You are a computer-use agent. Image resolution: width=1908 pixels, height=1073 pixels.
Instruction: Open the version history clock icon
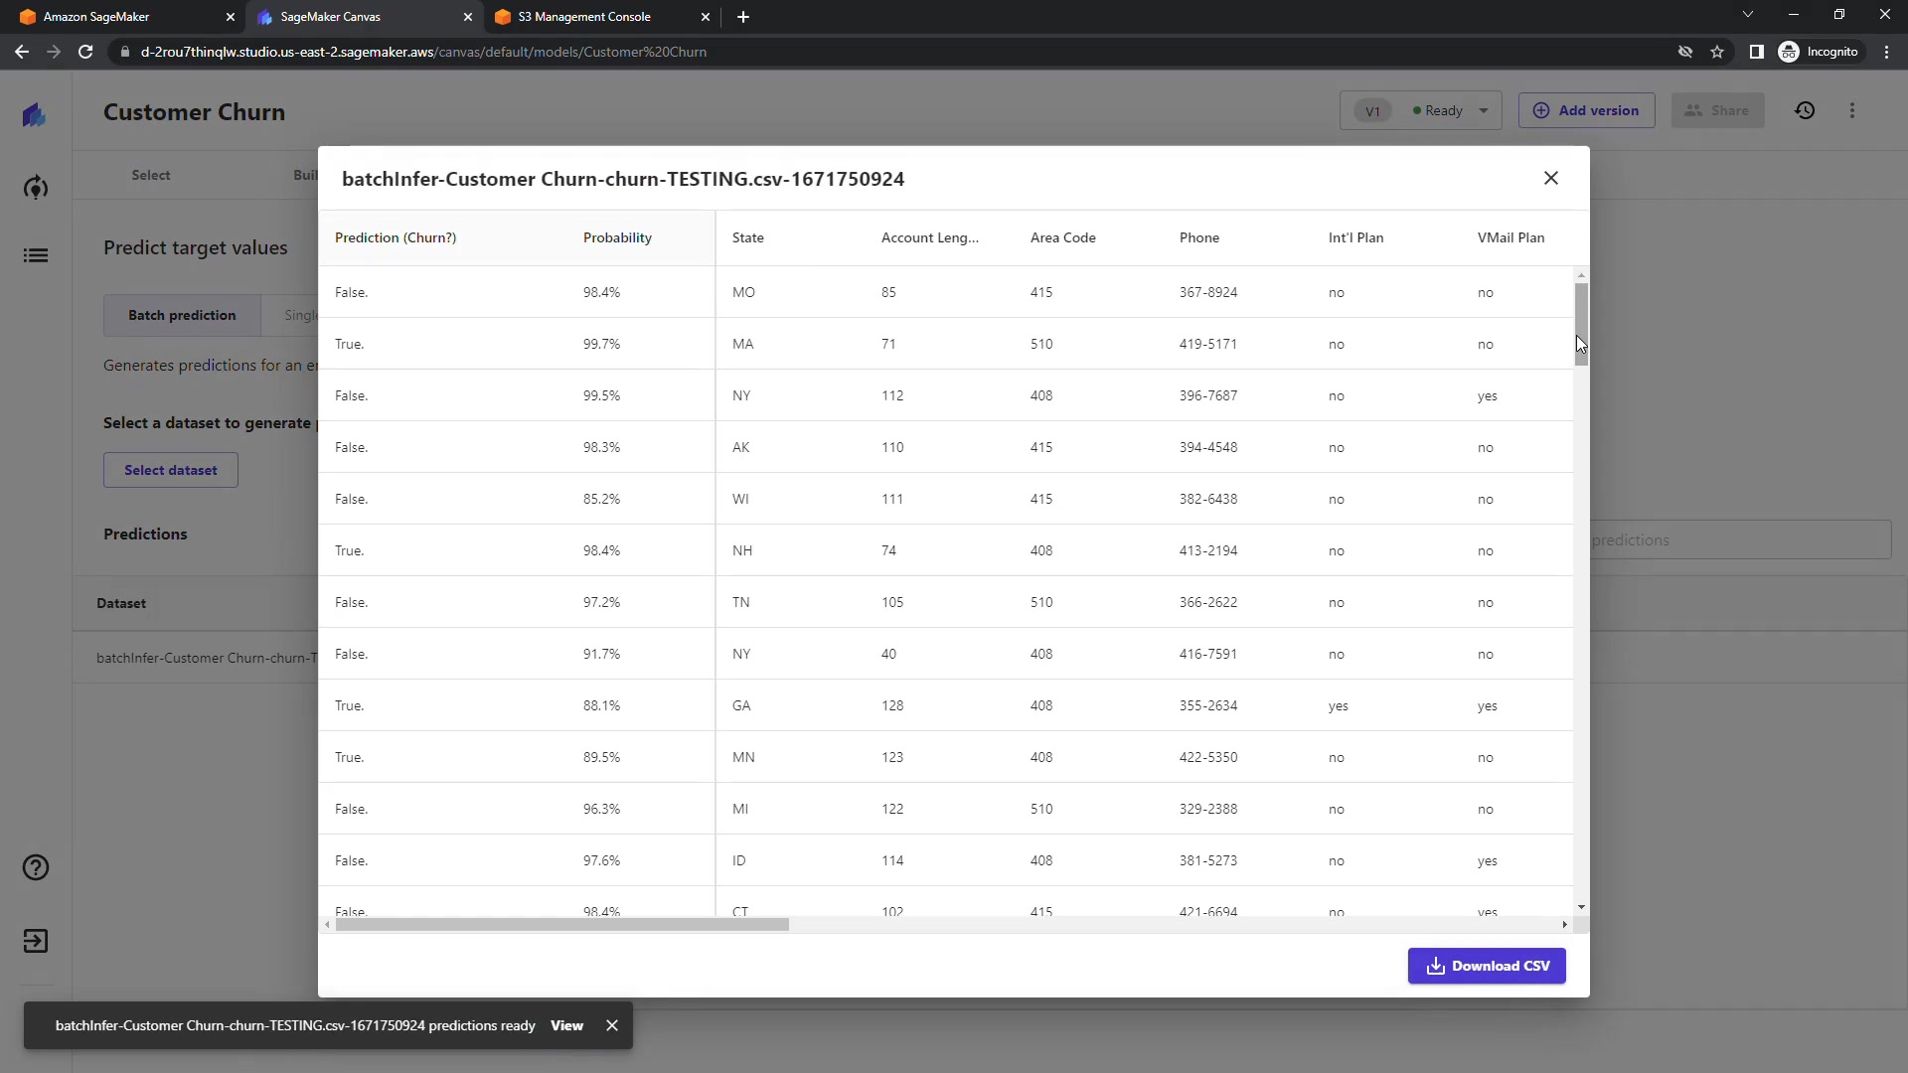(x=1805, y=110)
